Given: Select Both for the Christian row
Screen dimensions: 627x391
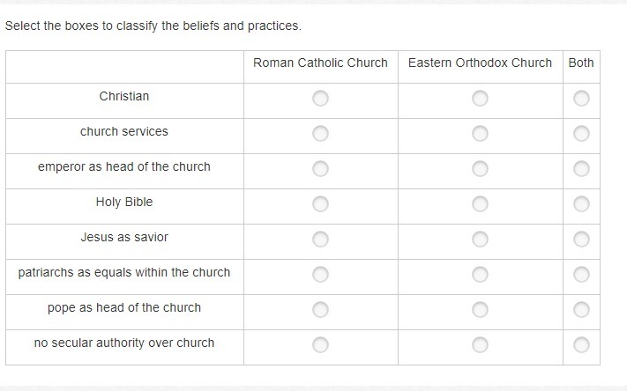Looking at the screenshot, I should tap(581, 98).
